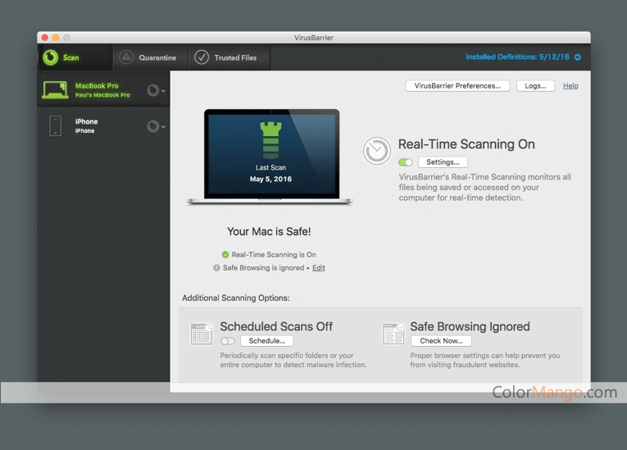Screen dimensions: 627x450
Task: Click the Real-Time Scanning clock icon
Action: pos(377,151)
